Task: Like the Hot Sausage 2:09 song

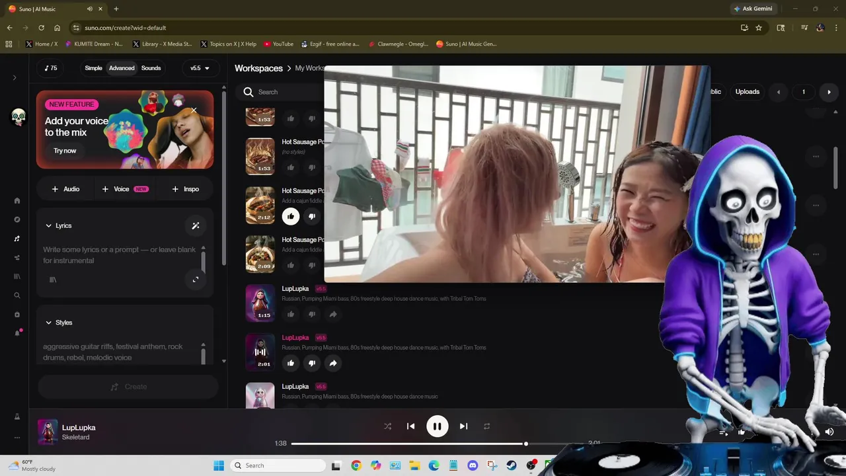Action: pos(290,265)
